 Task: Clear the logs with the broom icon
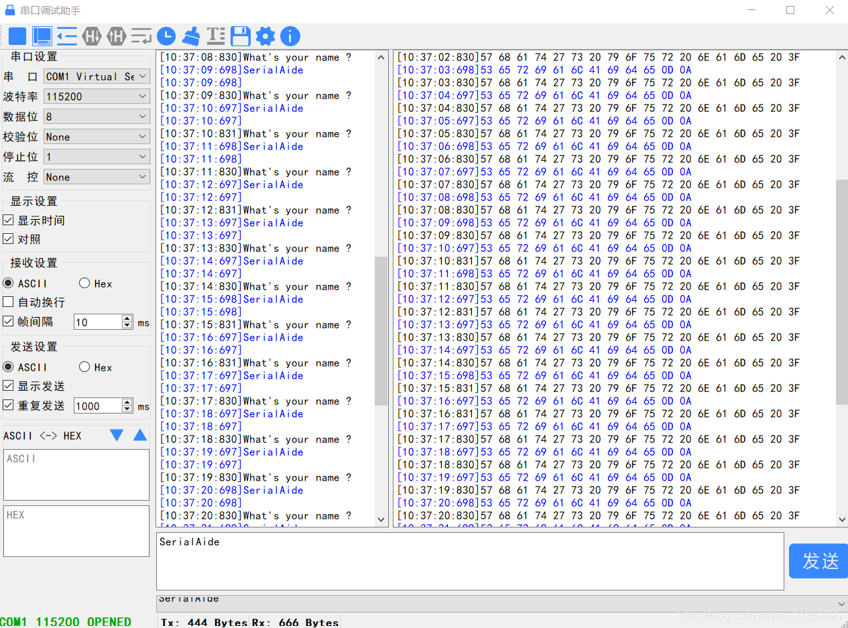coord(191,36)
